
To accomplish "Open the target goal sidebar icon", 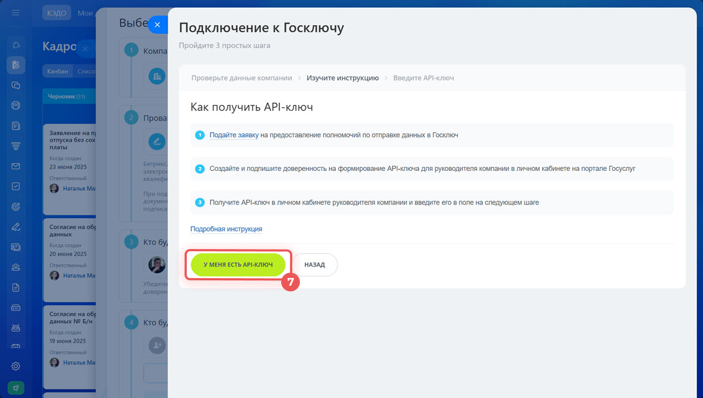I will pos(16,207).
